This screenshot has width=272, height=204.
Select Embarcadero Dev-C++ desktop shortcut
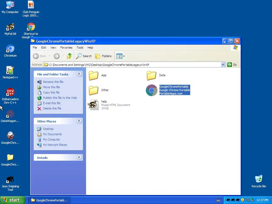[x=10, y=92]
